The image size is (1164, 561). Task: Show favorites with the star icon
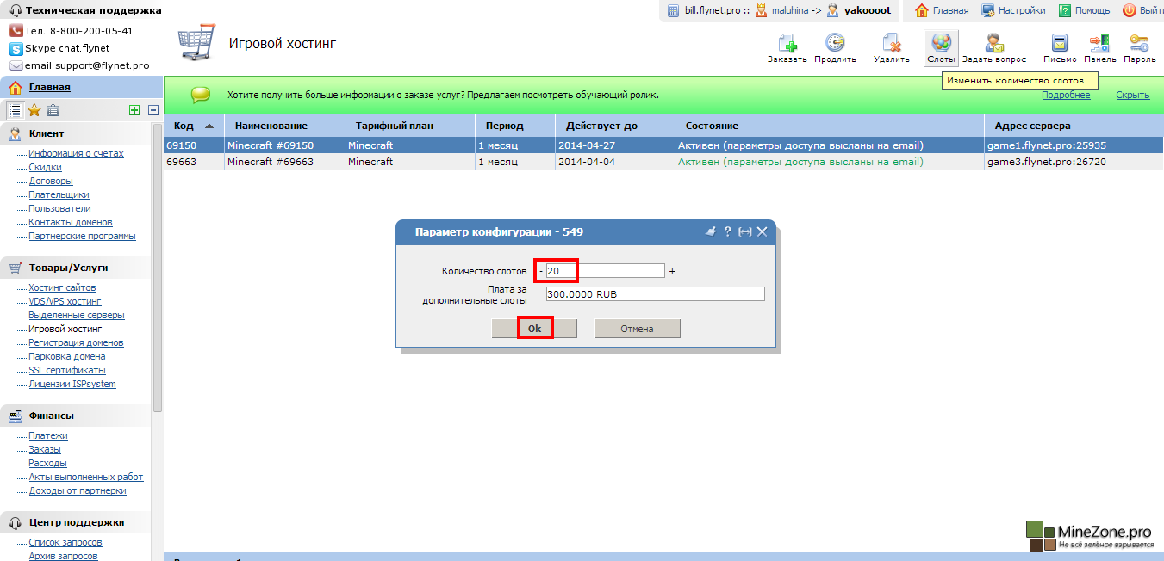(34, 110)
